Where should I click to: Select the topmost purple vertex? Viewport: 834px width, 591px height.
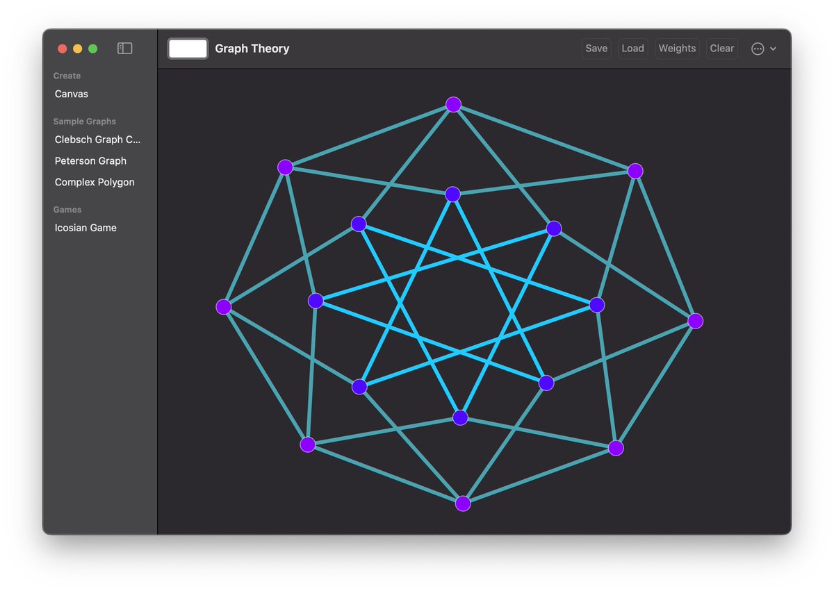[453, 104]
